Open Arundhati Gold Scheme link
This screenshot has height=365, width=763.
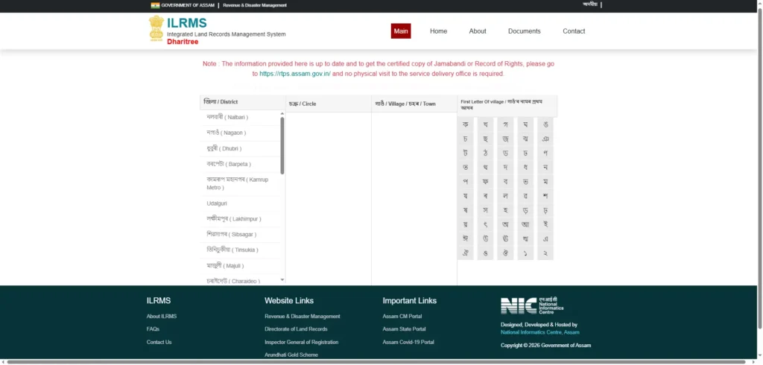click(291, 355)
